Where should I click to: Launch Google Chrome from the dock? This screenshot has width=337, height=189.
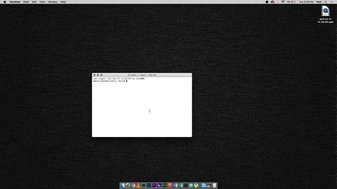[x=133, y=185]
